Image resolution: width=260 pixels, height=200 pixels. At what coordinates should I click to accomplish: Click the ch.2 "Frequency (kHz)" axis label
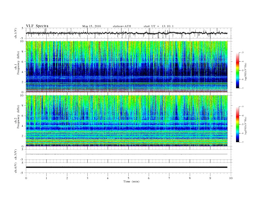tap(18, 117)
